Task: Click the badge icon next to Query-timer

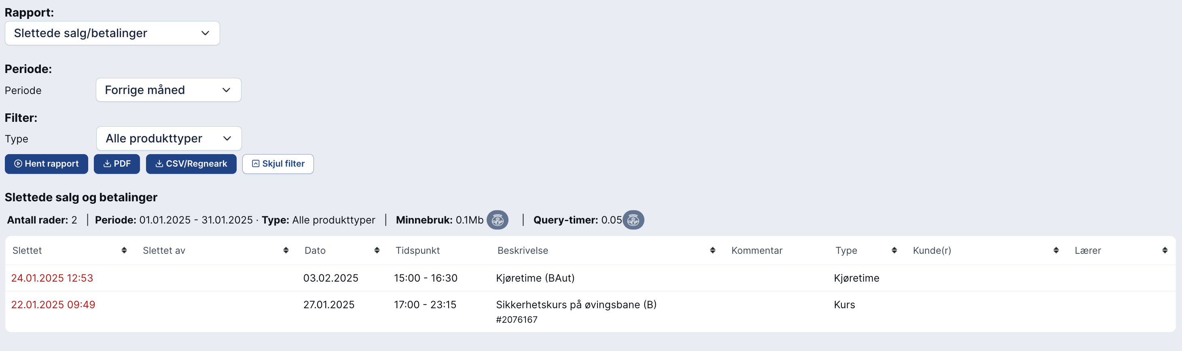Action: (633, 220)
